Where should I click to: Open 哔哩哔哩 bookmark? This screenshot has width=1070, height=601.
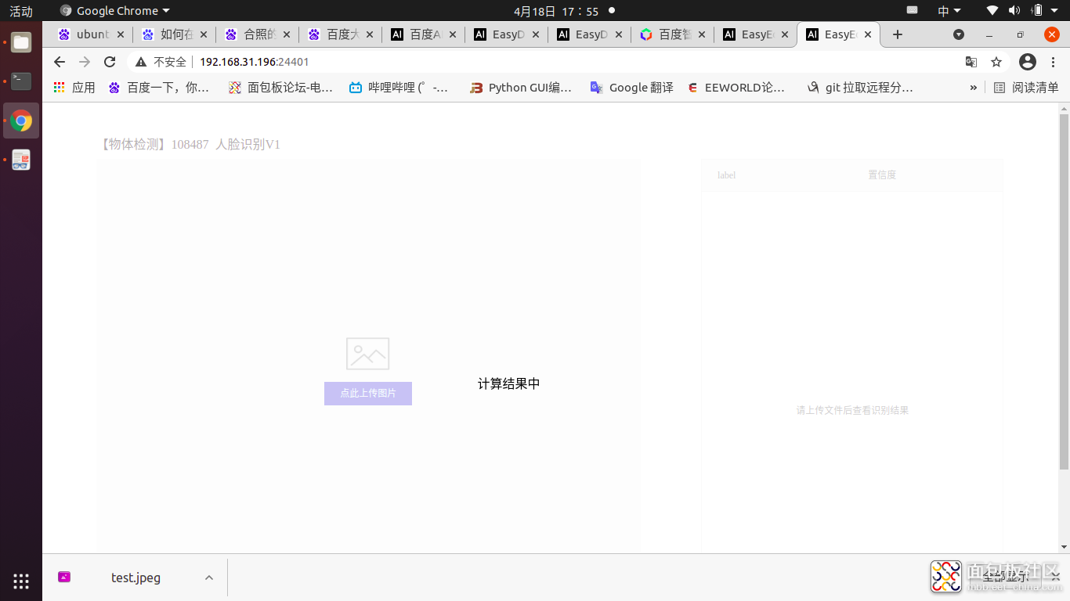pyautogui.click(x=399, y=88)
